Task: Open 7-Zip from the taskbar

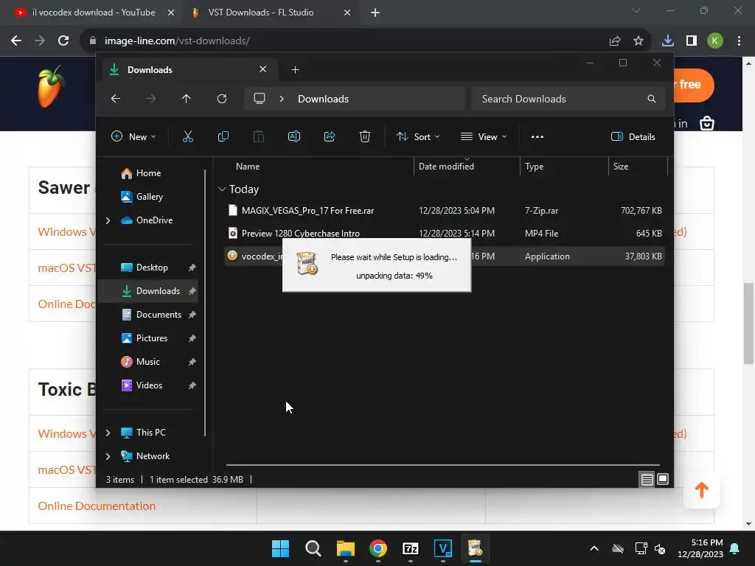Action: (411, 548)
